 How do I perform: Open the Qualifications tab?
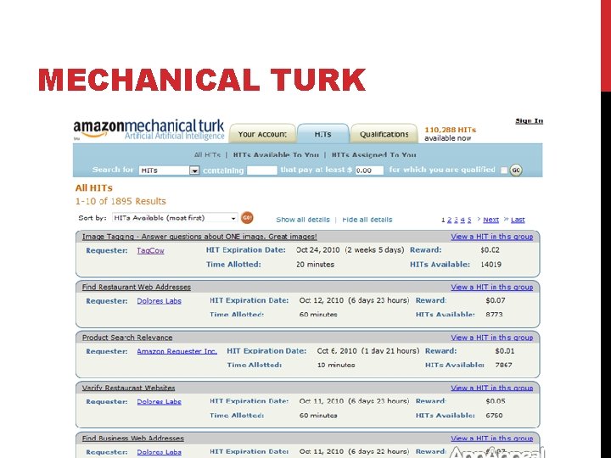[384, 134]
